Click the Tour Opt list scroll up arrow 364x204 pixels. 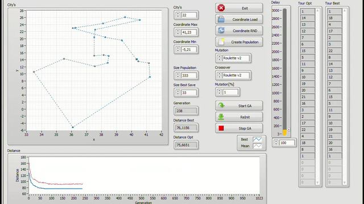tap(317, 10)
